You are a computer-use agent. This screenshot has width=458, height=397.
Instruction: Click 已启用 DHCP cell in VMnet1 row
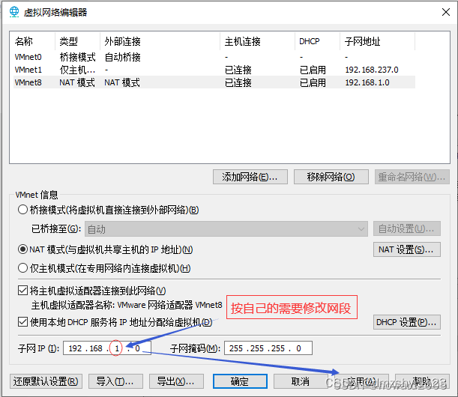pos(313,70)
